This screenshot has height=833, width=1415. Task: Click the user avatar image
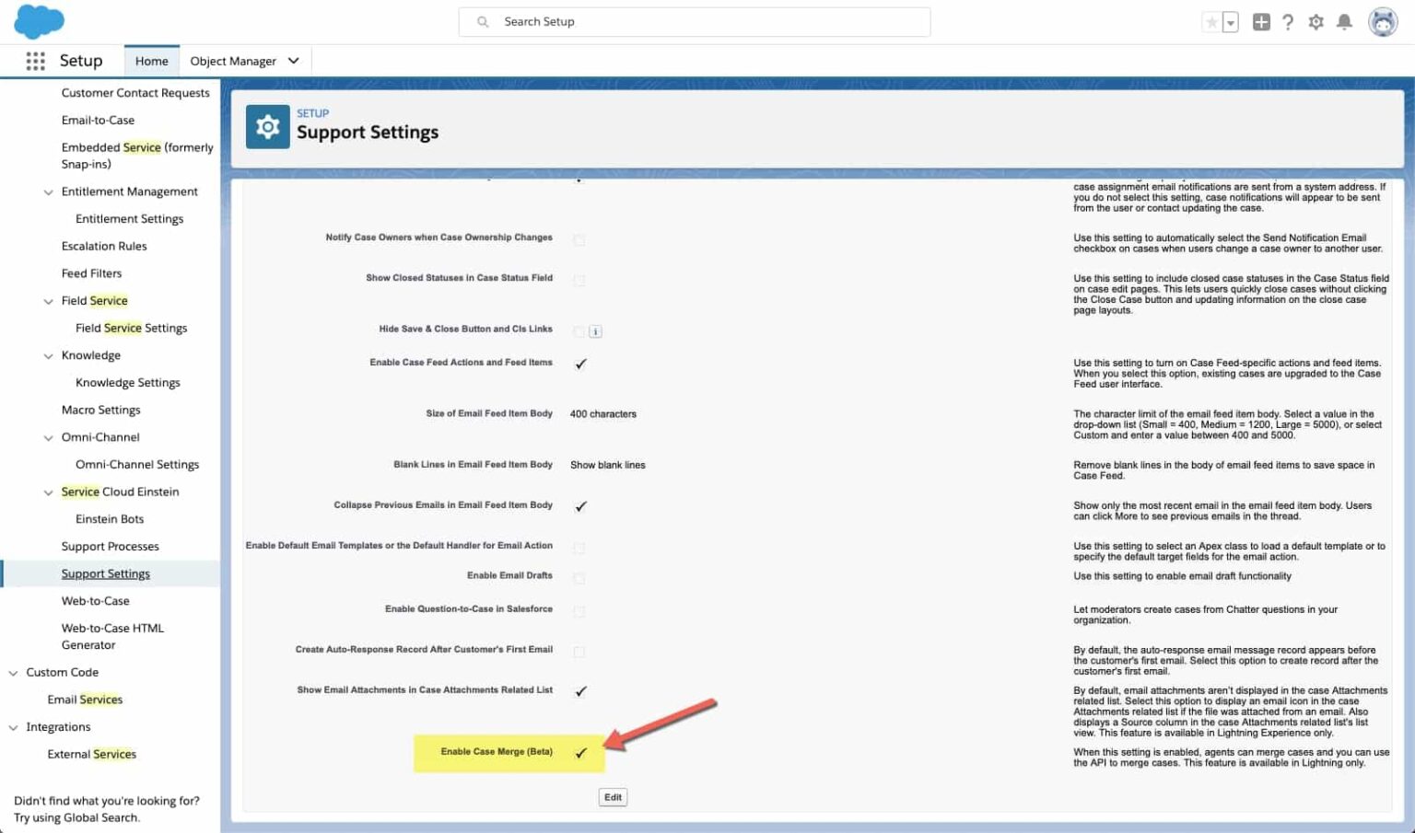point(1381,21)
